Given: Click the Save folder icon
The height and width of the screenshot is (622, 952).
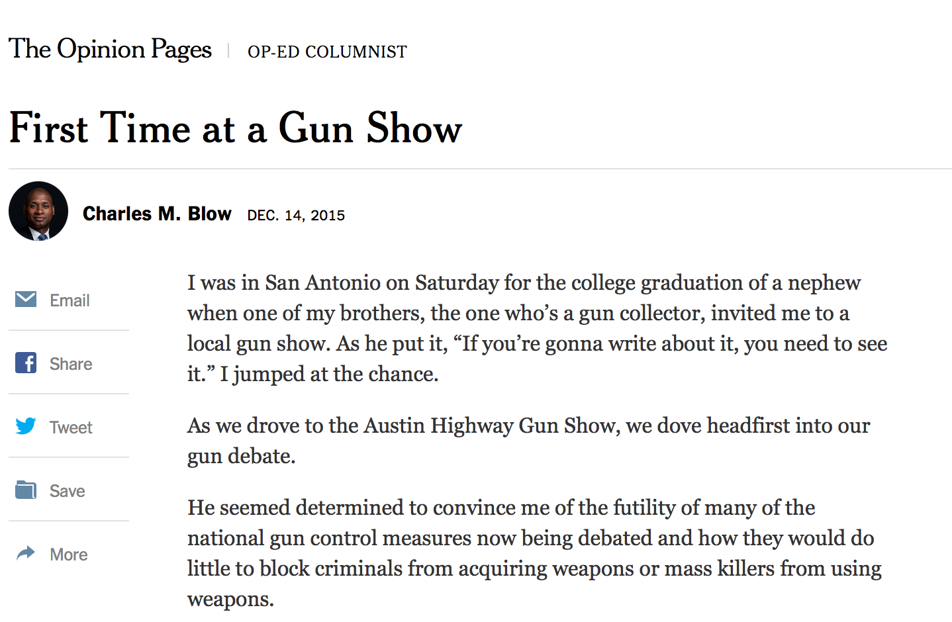Looking at the screenshot, I should tap(26, 490).
